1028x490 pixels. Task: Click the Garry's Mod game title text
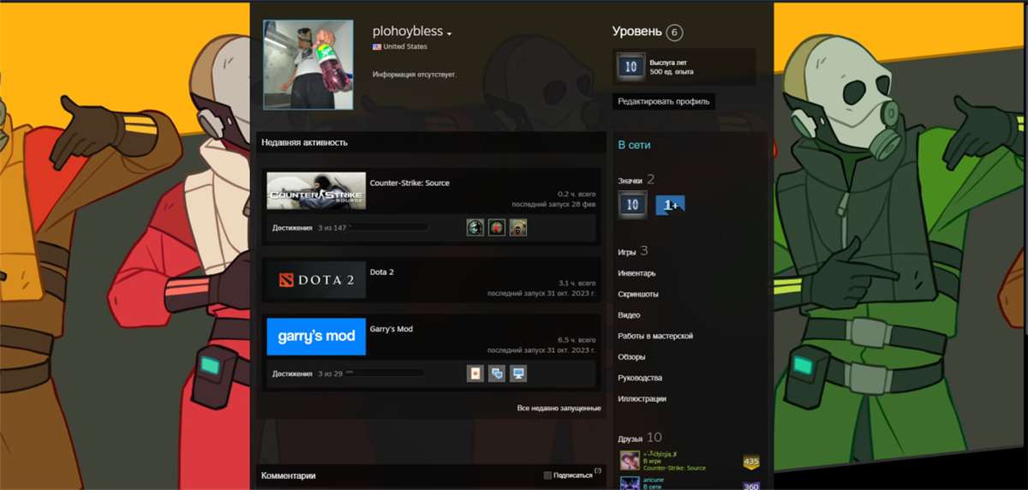[x=391, y=329]
